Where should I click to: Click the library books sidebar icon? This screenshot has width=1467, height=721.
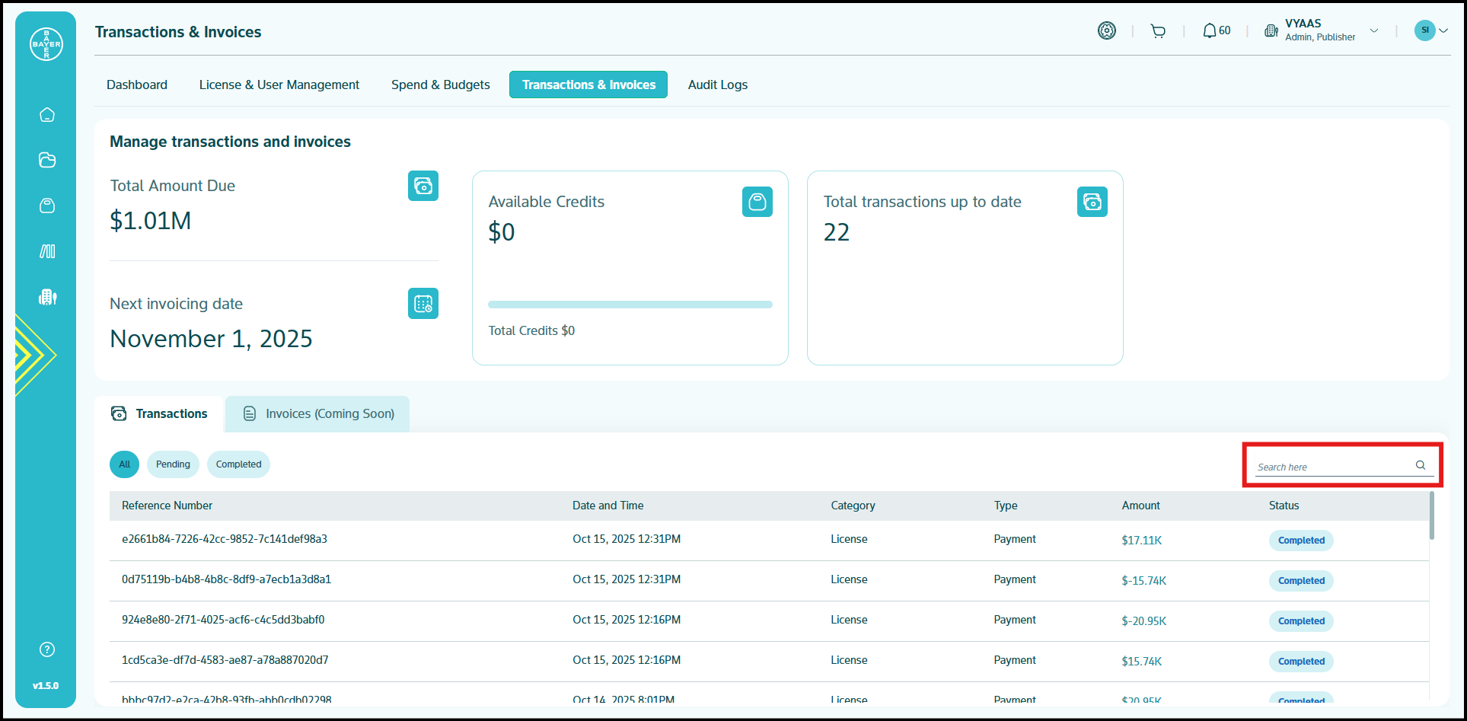pos(47,251)
